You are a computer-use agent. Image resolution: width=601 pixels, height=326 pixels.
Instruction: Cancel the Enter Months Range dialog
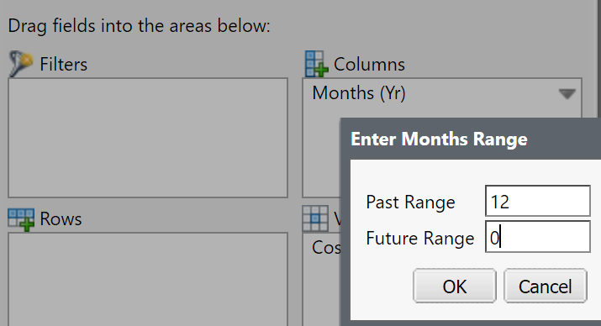pyautogui.click(x=545, y=286)
